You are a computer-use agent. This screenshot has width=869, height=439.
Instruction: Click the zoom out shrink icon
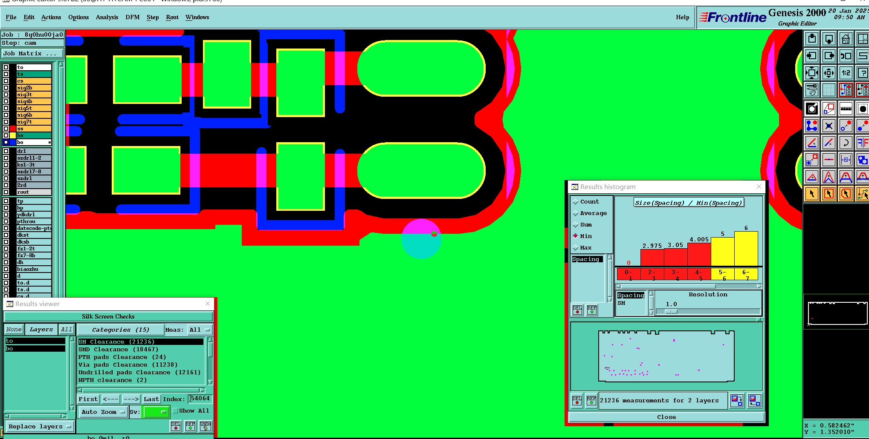tap(829, 73)
